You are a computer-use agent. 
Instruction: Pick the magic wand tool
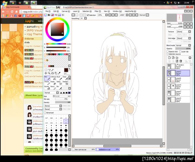[52, 70]
